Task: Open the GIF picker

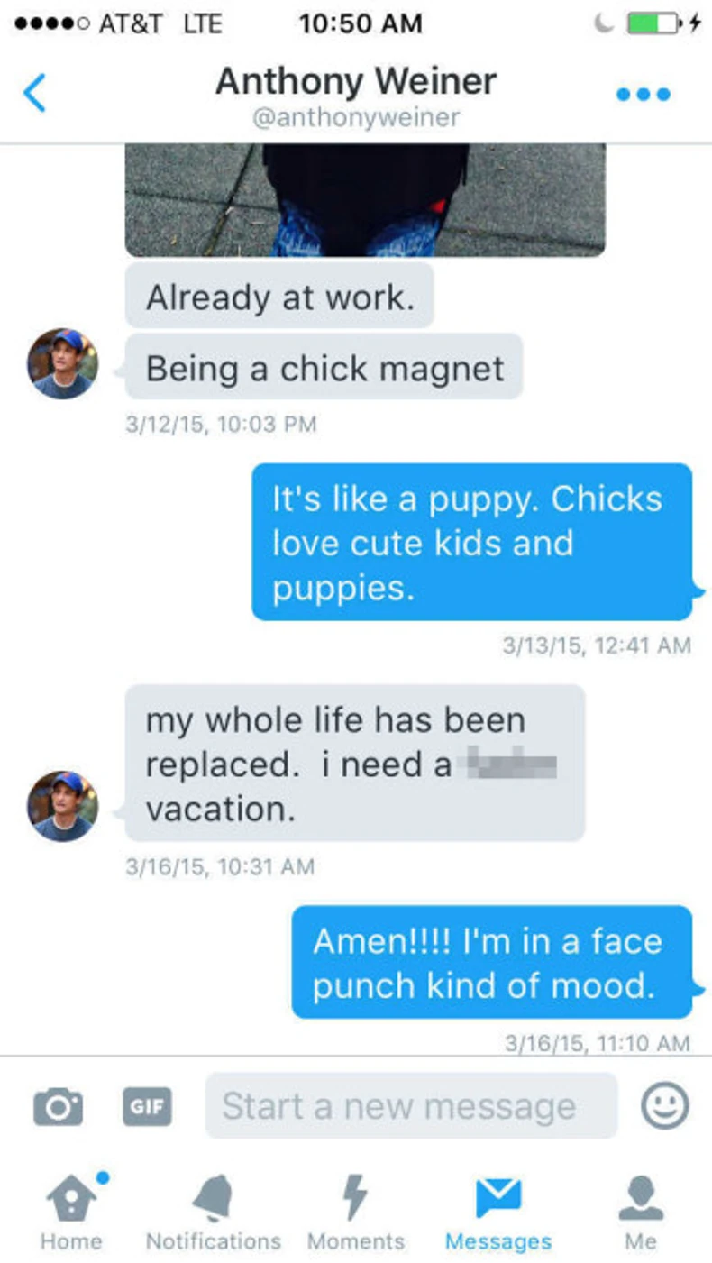Action: click(x=147, y=1105)
